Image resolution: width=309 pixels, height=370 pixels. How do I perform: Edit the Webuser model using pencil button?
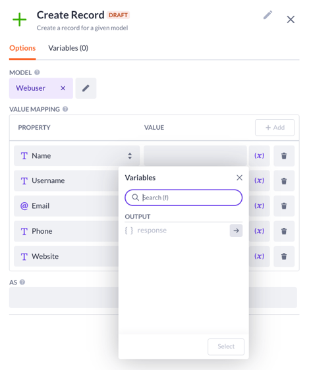pos(86,88)
